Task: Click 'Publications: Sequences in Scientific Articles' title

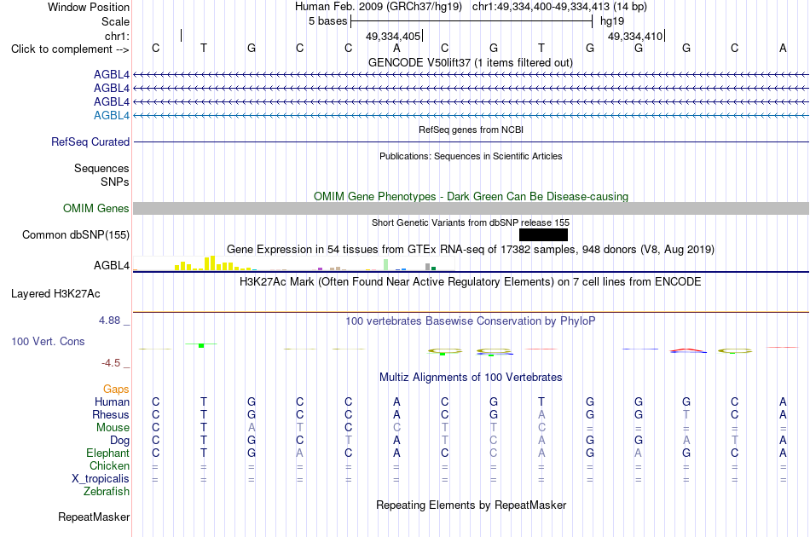Action: 471,156
